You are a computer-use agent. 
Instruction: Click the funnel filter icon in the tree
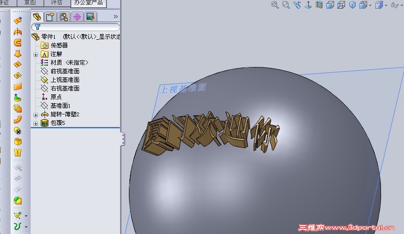point(37,27)
